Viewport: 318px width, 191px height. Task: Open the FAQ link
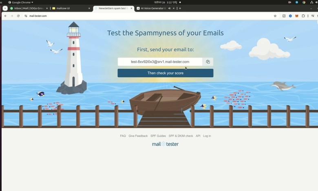[123, 136]
